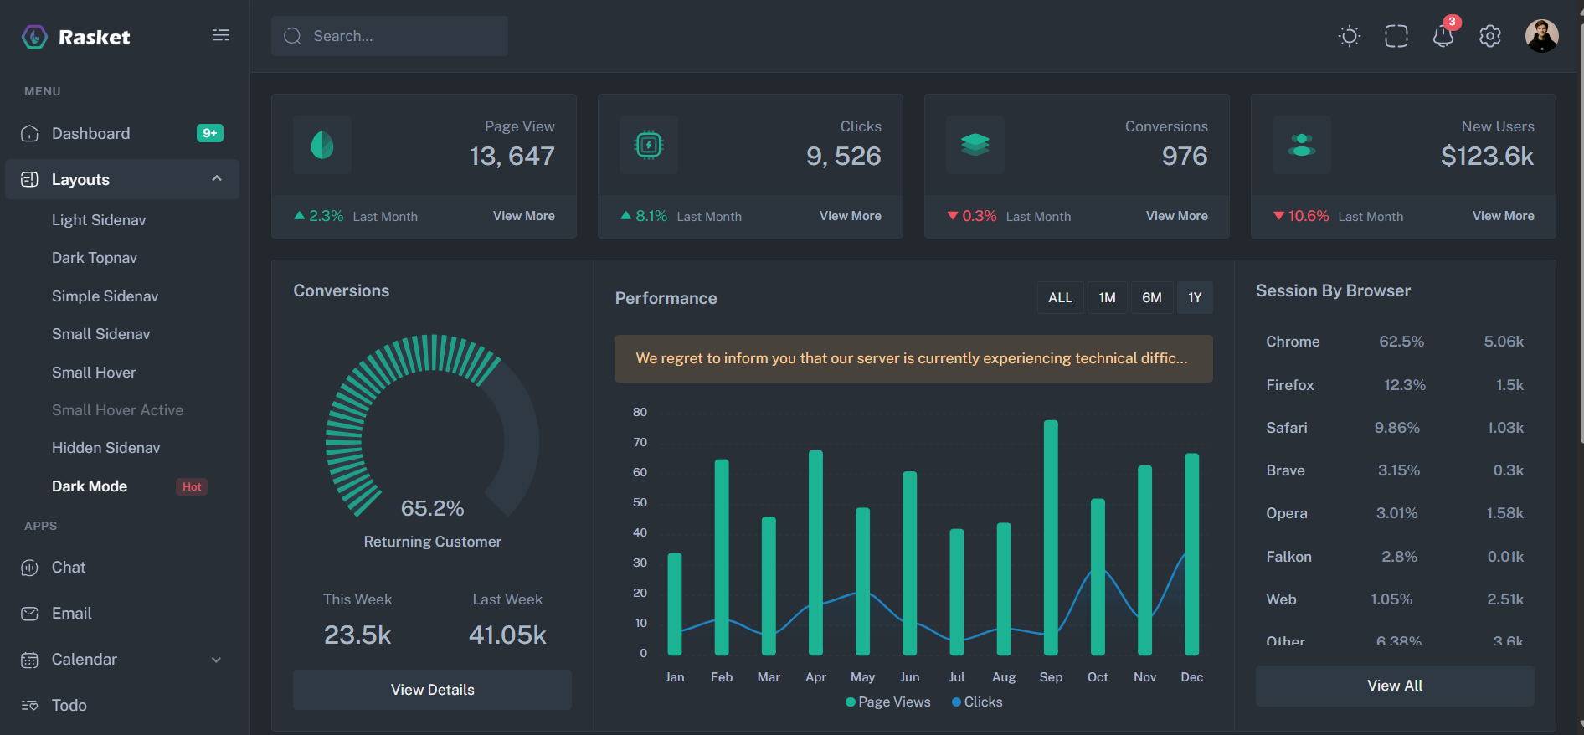This screenshot has width=1584, height=735.
Task: Click the Safari browser row
Action: click(1395, 428)
